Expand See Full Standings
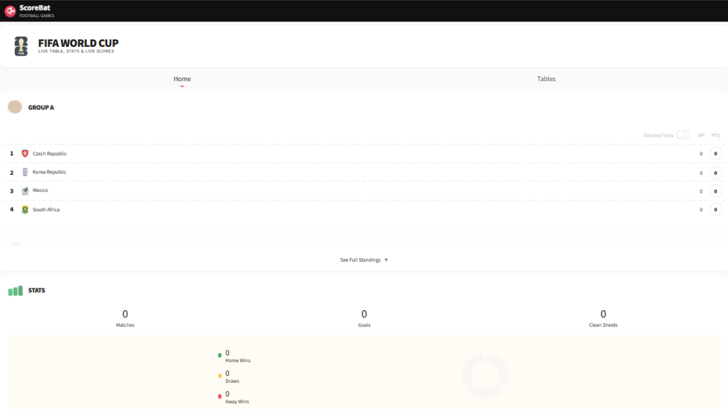The image size is (728, 409). point(364,260)
